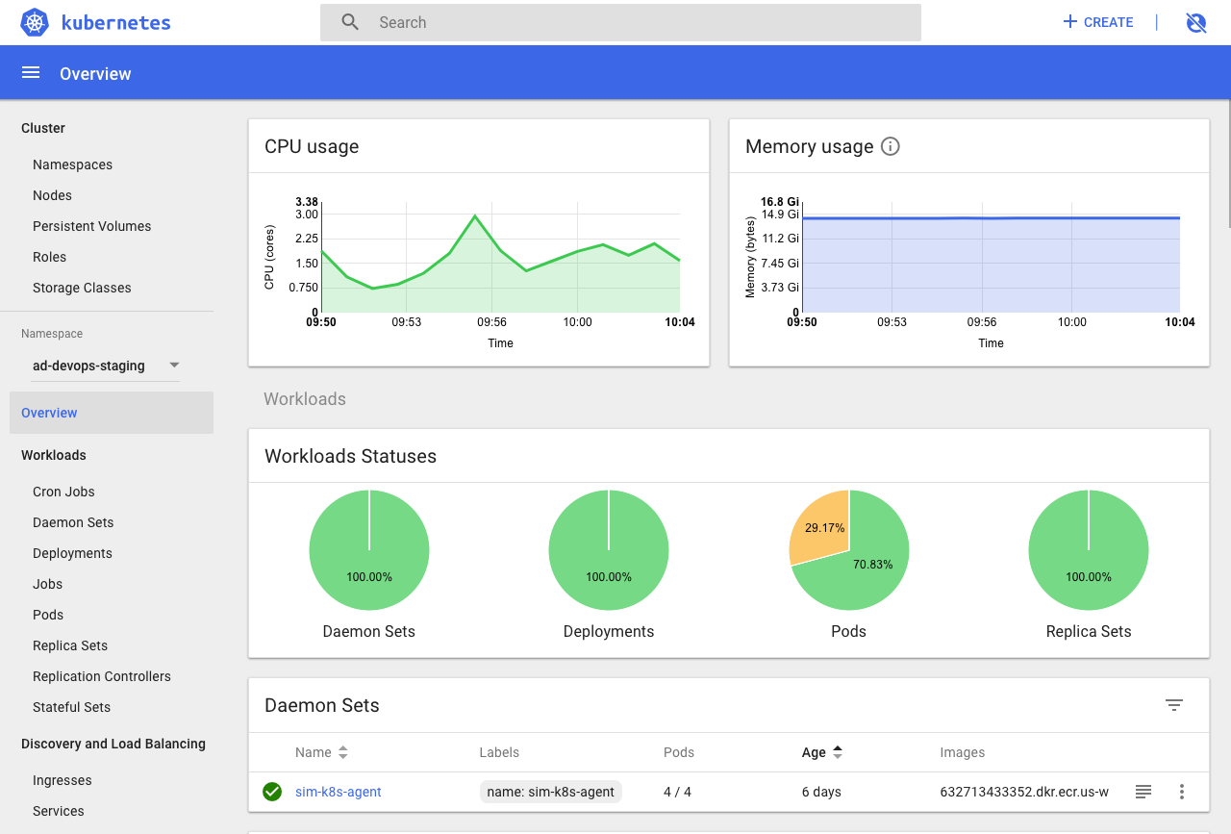
Task: Expand the Workloads sidebar section
Action: 54,455
